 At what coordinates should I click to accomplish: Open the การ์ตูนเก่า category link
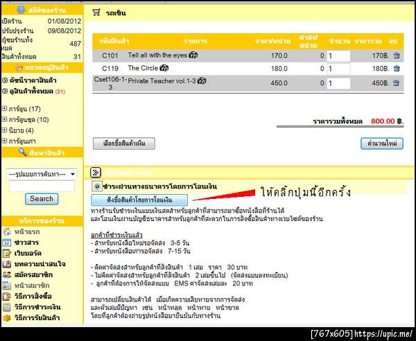22,141
